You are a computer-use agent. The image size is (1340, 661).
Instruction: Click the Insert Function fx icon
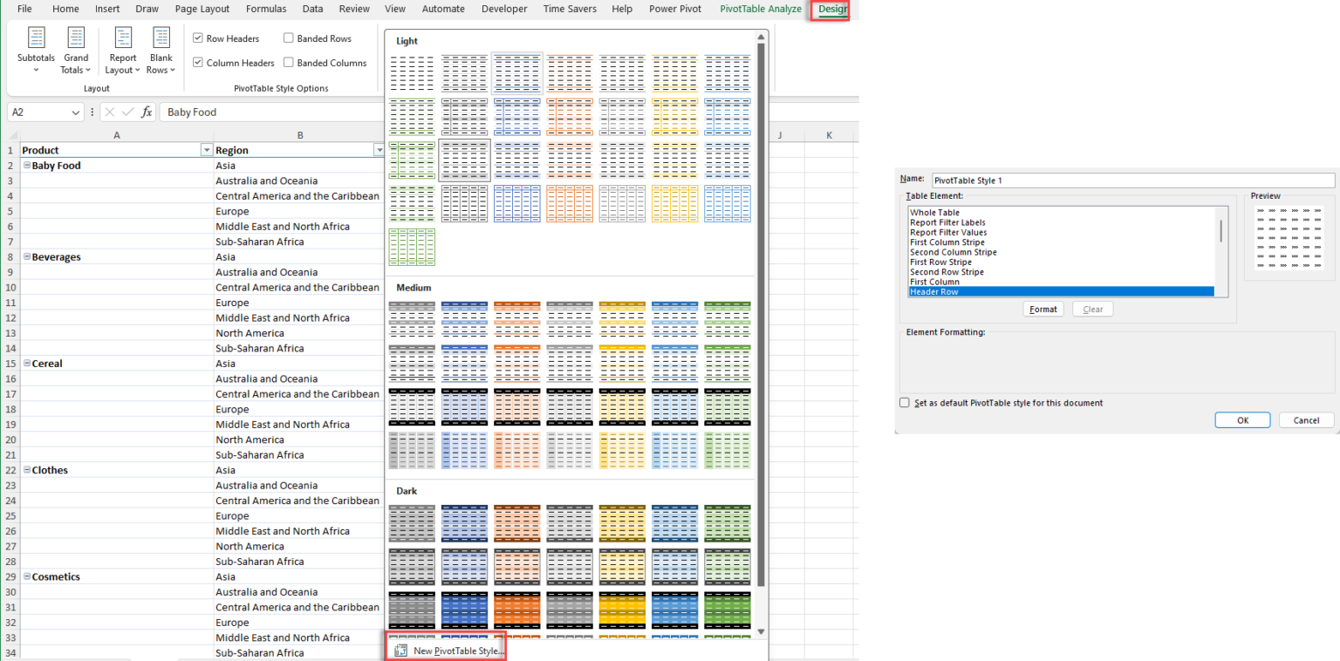point(147,112)
